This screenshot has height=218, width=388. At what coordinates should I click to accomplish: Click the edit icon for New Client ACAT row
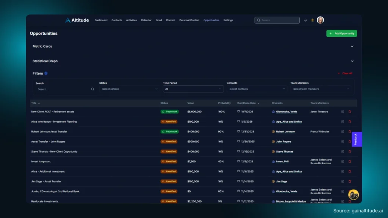(343, 112)
